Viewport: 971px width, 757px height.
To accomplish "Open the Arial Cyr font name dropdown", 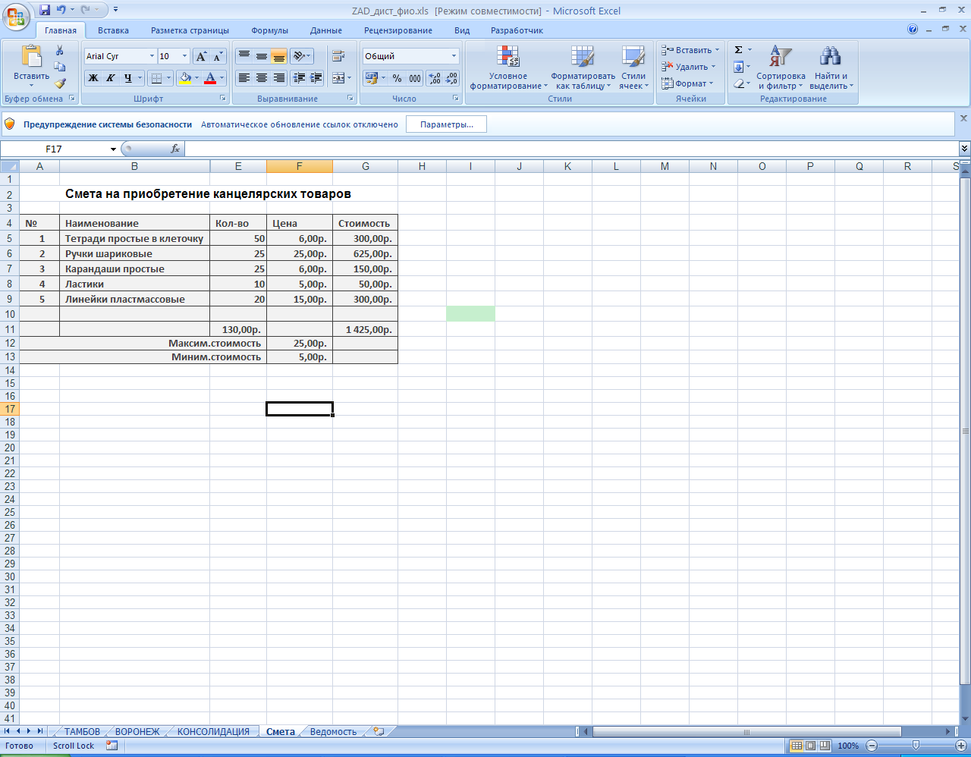I will click(152, 56).
